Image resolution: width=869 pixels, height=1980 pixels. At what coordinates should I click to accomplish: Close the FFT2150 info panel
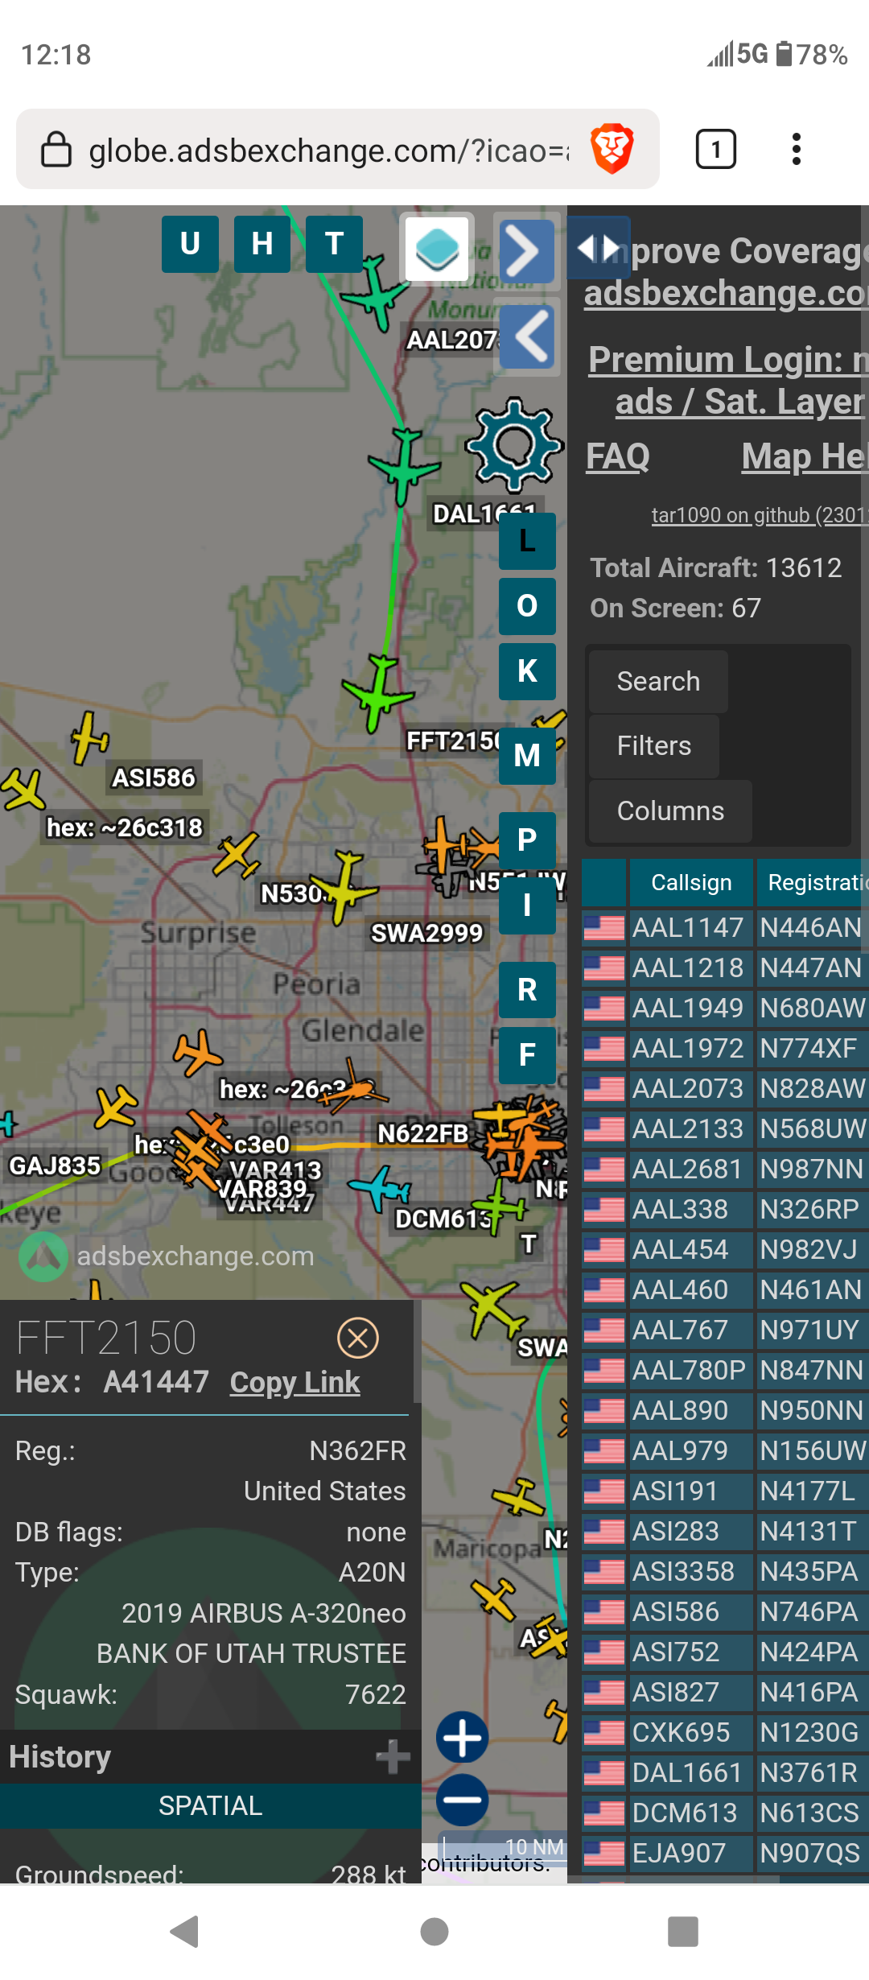click(x=358, y=1339)
